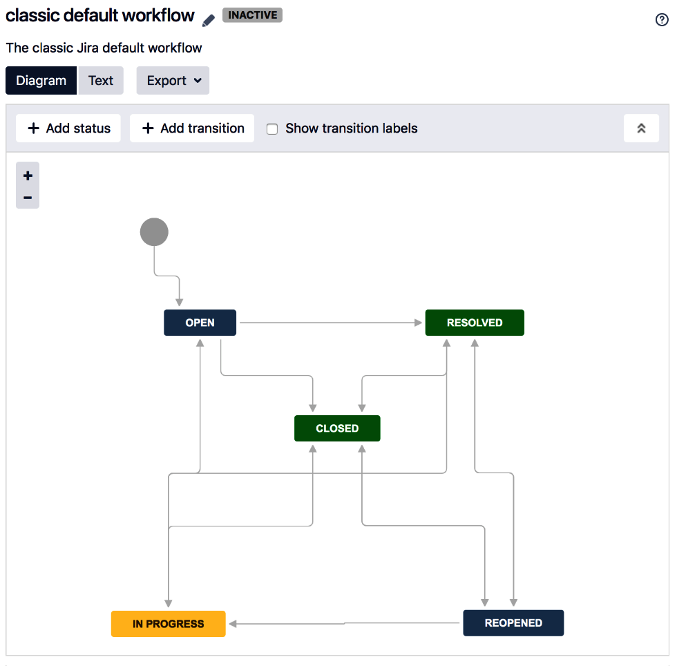The image size is (677, 666).
Task: Collapse toolbar with double chevron icon
Action: (641, 129)
